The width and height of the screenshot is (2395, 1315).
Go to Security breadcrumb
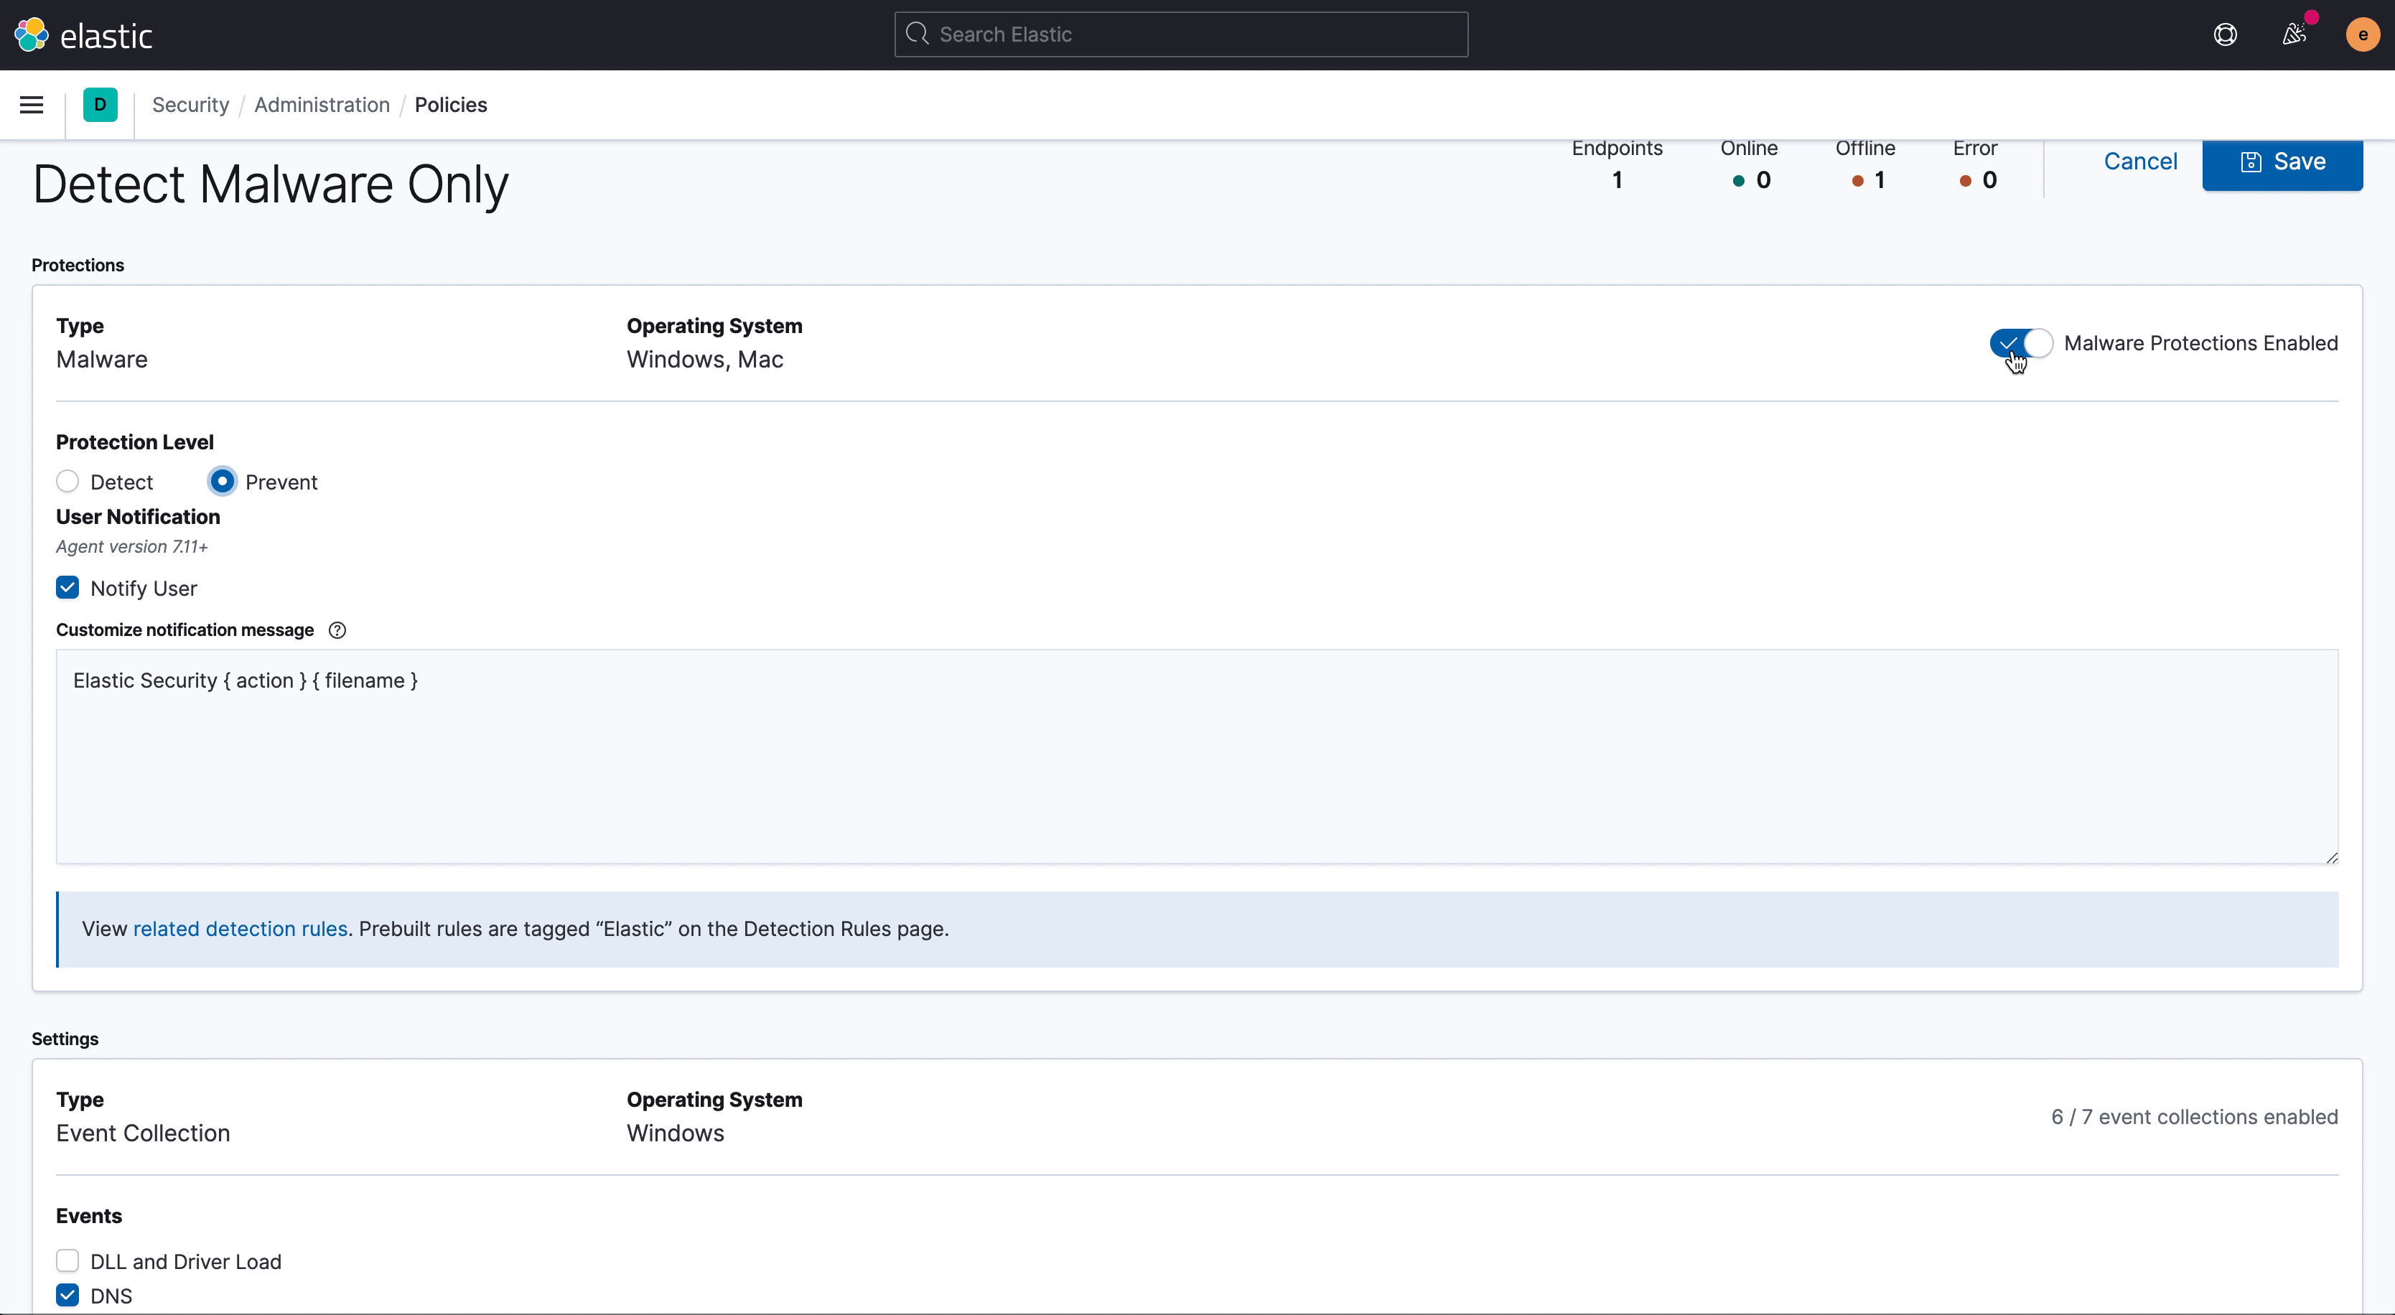[190, 105]
